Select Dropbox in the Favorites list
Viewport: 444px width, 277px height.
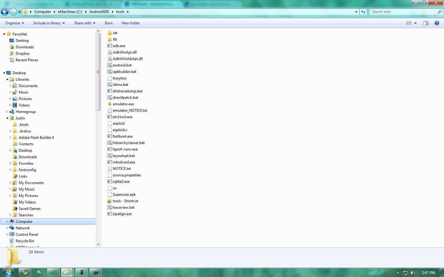[x=23, y=54]
